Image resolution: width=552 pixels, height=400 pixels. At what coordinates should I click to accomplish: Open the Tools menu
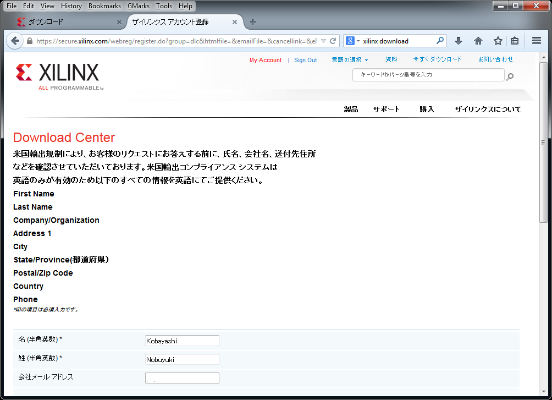coord(164,6)
